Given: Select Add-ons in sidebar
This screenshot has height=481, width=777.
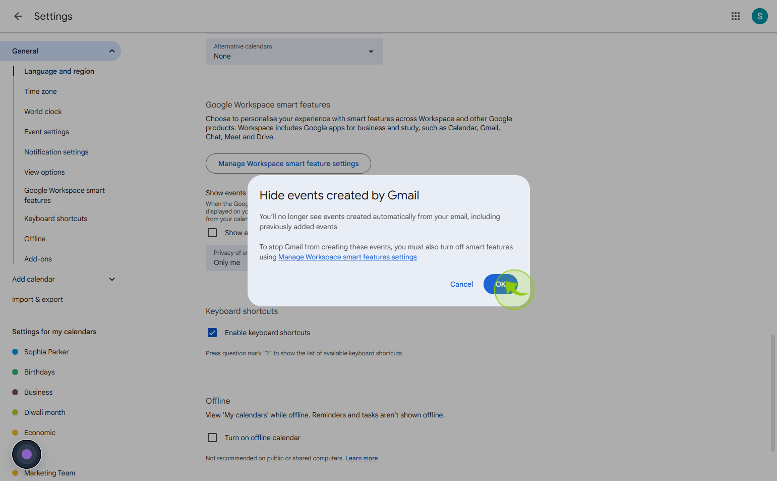Looking at the screenshot, I should [38, 259].
